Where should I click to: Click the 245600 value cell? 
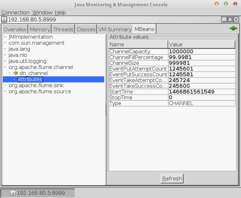click(x=202, y=86)
